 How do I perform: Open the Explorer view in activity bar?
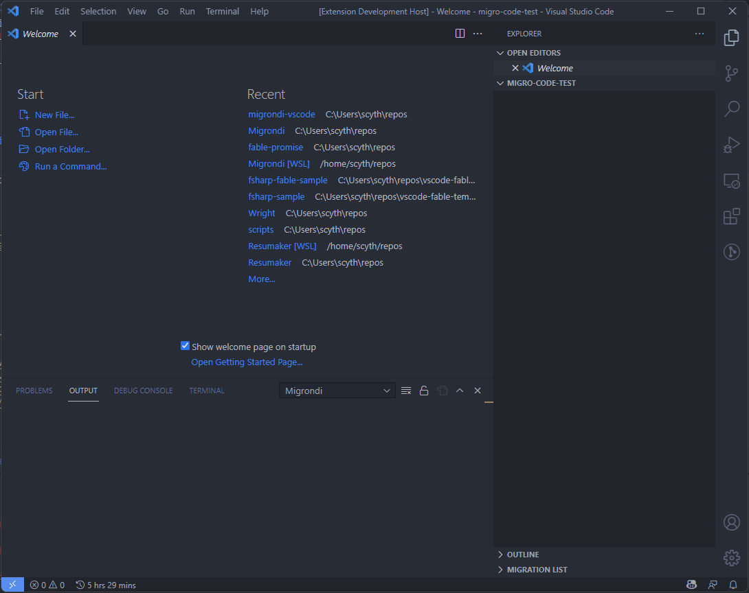pyautogui.click(x=731, y=38)
